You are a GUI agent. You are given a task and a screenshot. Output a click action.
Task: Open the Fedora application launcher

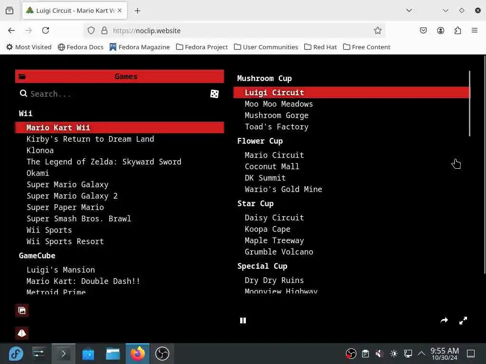[x=16, y=354]
